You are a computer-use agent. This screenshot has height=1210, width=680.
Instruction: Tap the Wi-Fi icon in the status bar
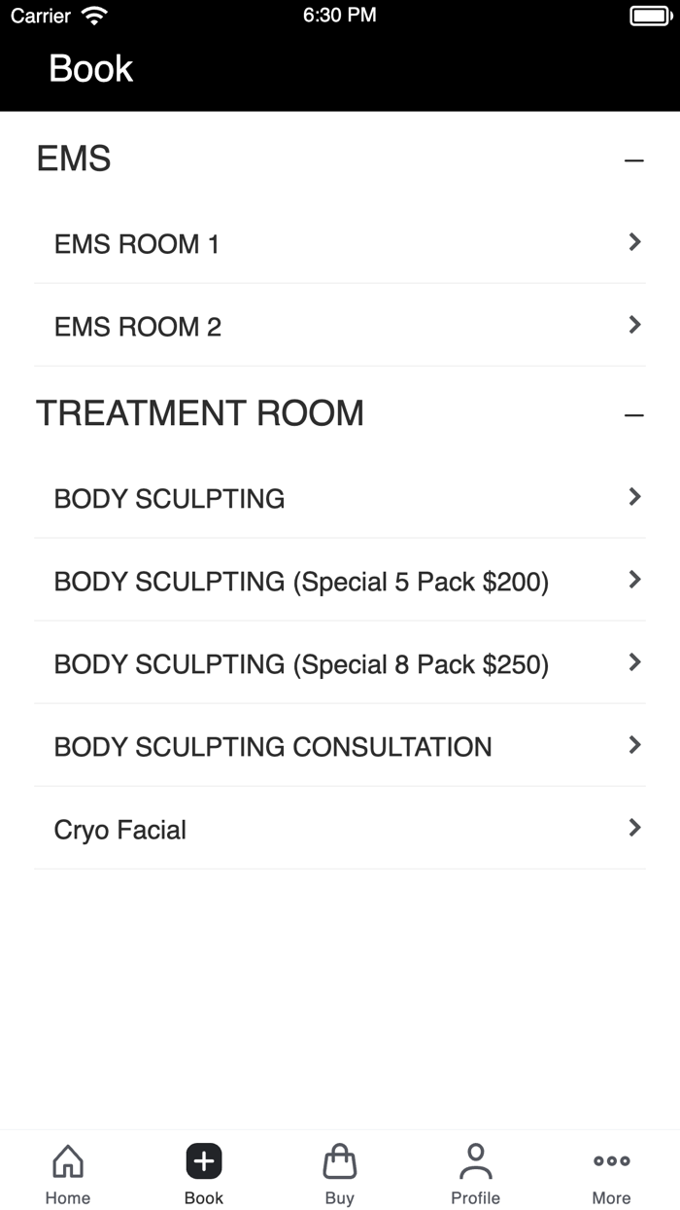pos(92,15)
